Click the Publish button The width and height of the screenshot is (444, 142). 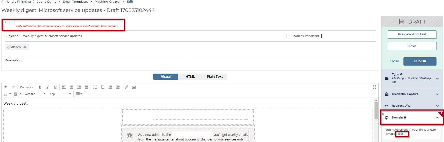pyautogui.click(x=420, y=61)
